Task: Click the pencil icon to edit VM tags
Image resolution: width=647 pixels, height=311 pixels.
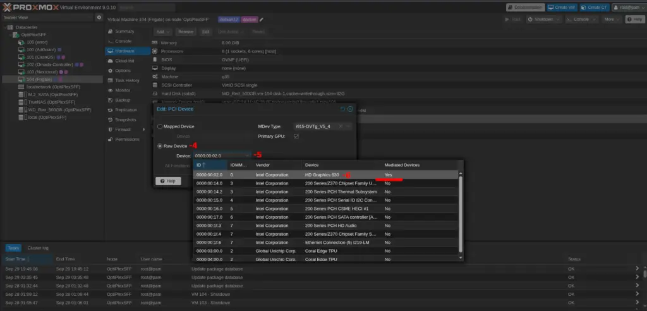Action: (262, 20)
